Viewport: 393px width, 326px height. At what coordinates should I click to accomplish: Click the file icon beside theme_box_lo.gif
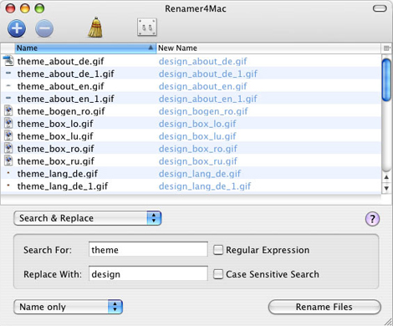point(8,124)
